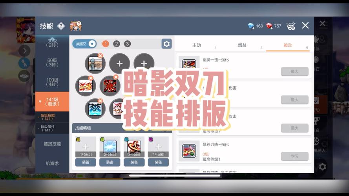The image size is (349, 196).
Task: Select the blue wings skill slot
Action: click(95, 109)
